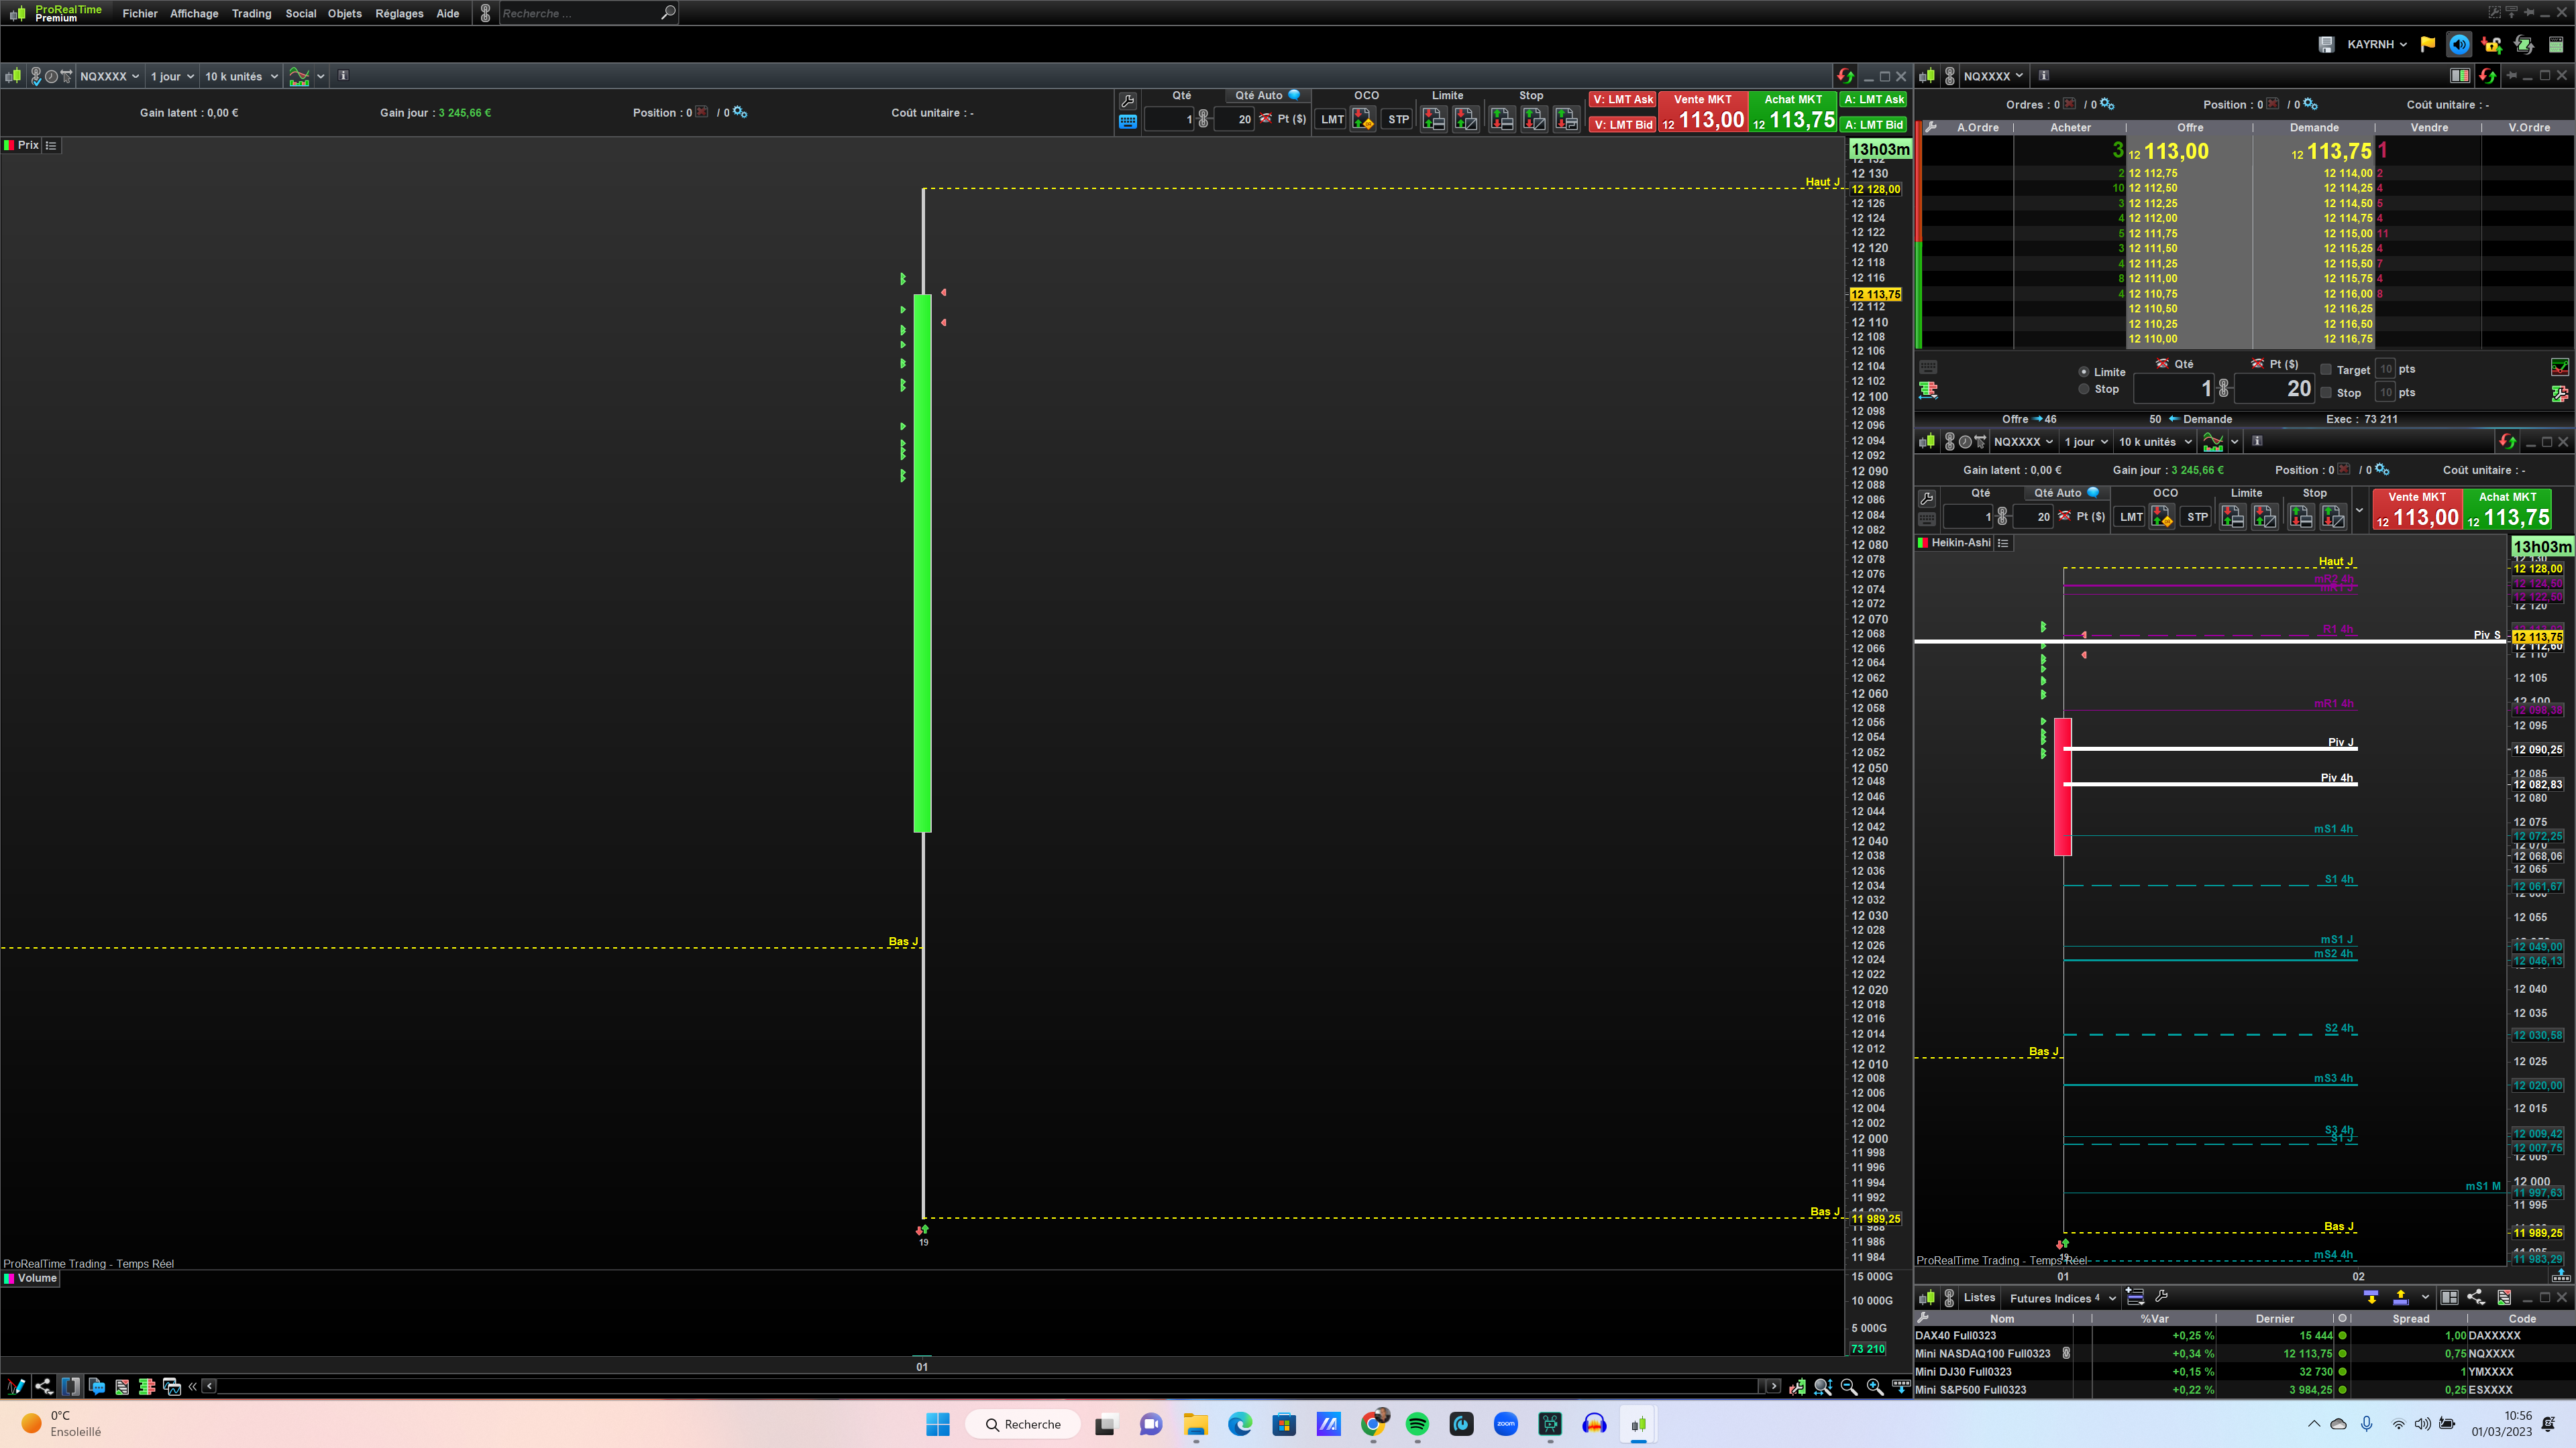Viewport: 2576px width, 1448px height.
Task: Open the Trading menu
Action: coord(251,13)
